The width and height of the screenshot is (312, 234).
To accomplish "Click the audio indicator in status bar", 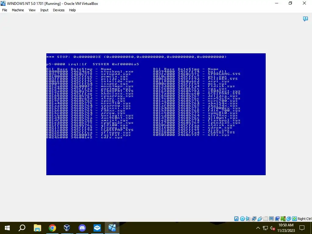I will [248, 219].
